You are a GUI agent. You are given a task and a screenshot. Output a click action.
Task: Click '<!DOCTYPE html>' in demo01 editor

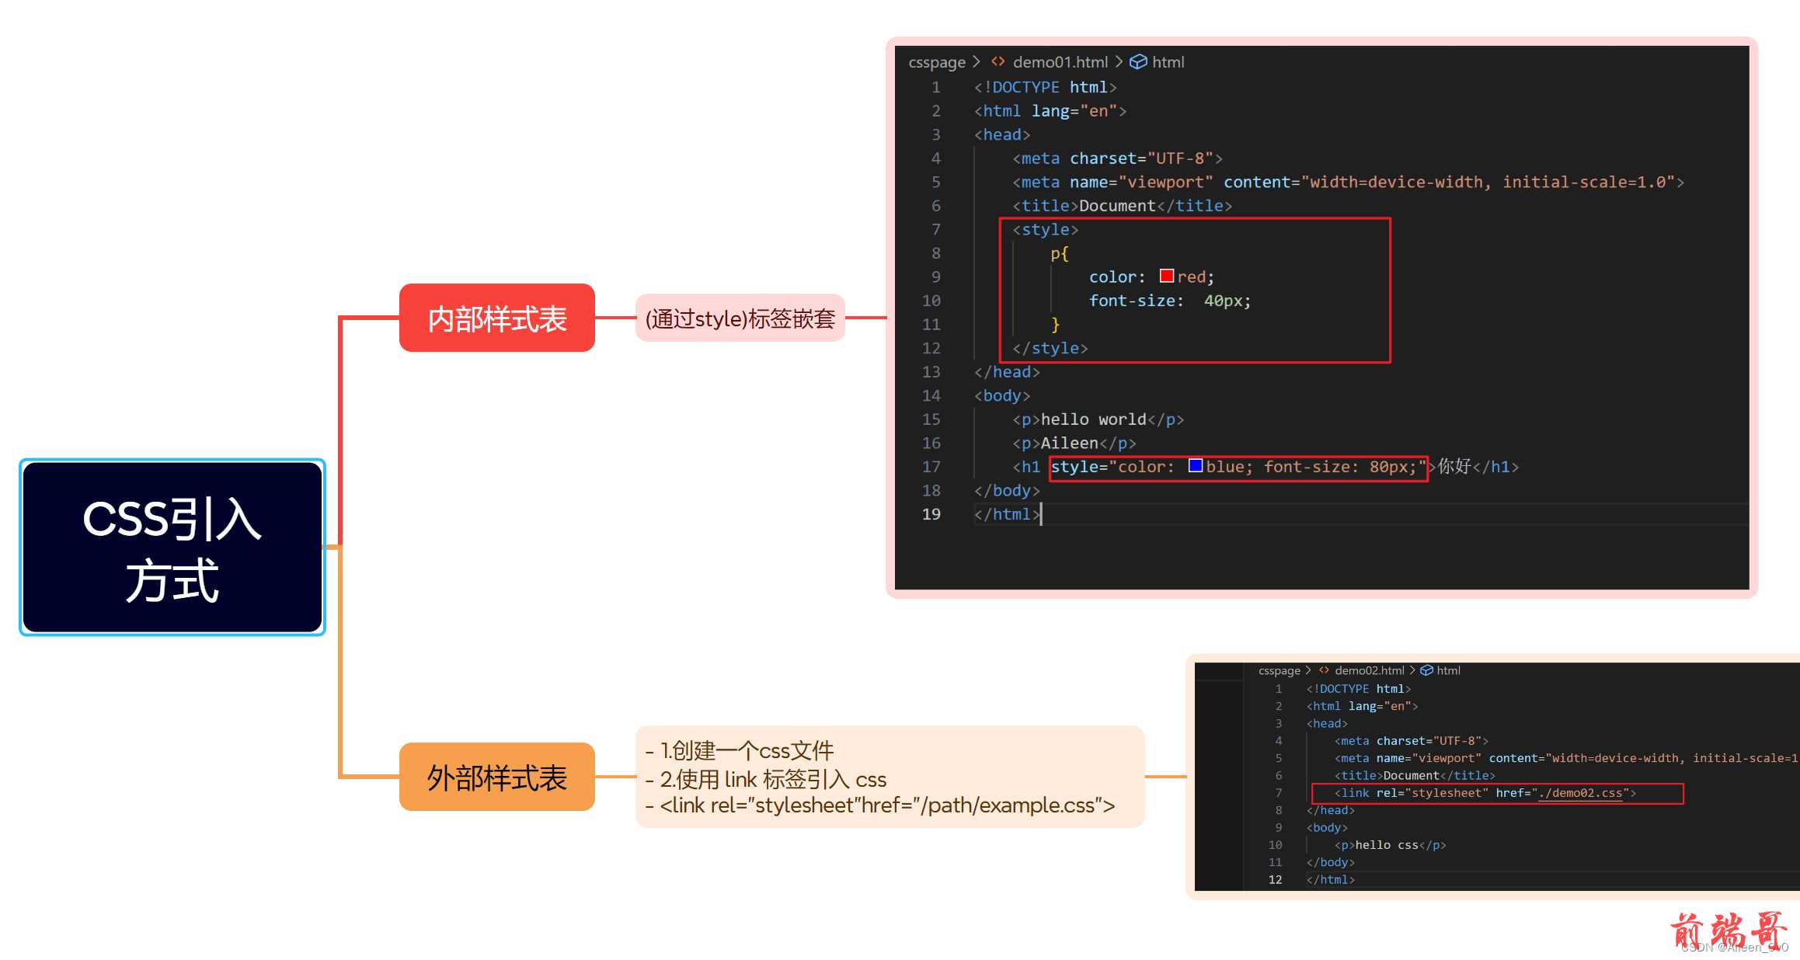[1046, 87]
